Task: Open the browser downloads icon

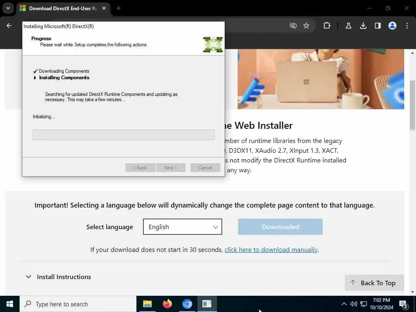Action: pos(363,26)
